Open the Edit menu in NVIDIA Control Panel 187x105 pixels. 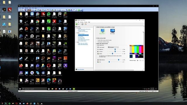(78, 22)
